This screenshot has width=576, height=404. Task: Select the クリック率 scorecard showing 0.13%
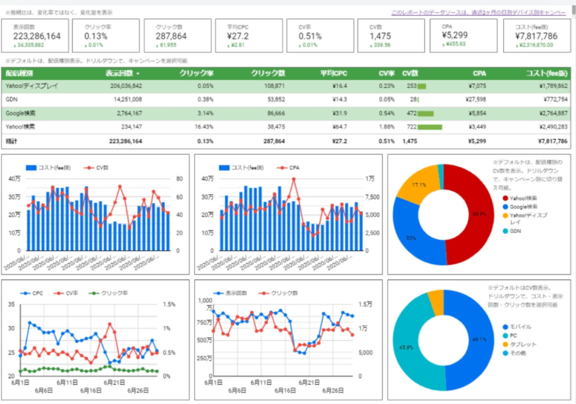[x=106, y=36]
